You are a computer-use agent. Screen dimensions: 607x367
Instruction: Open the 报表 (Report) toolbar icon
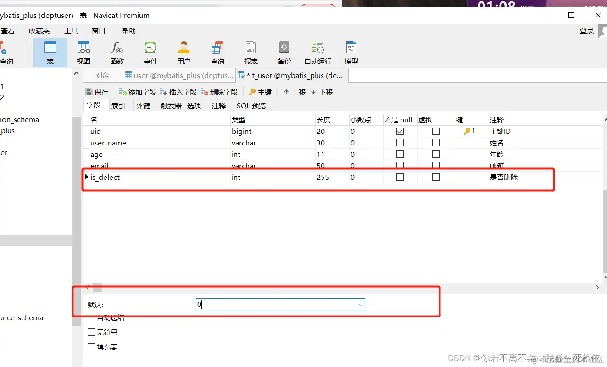tap(251, 52)
